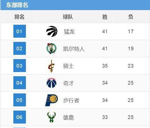Click the Bucks deer logo

coord(51,117)
